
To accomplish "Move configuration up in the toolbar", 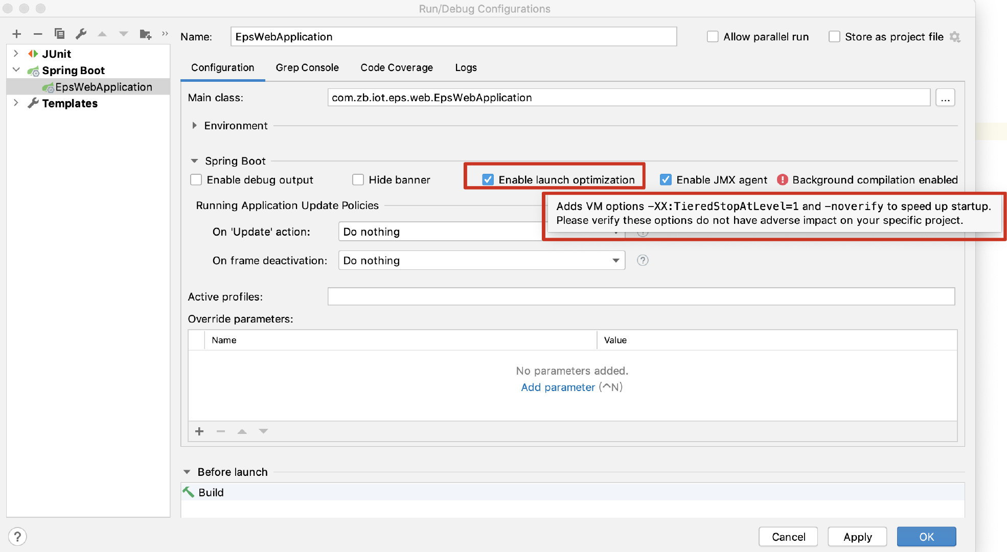I will 102,34.
